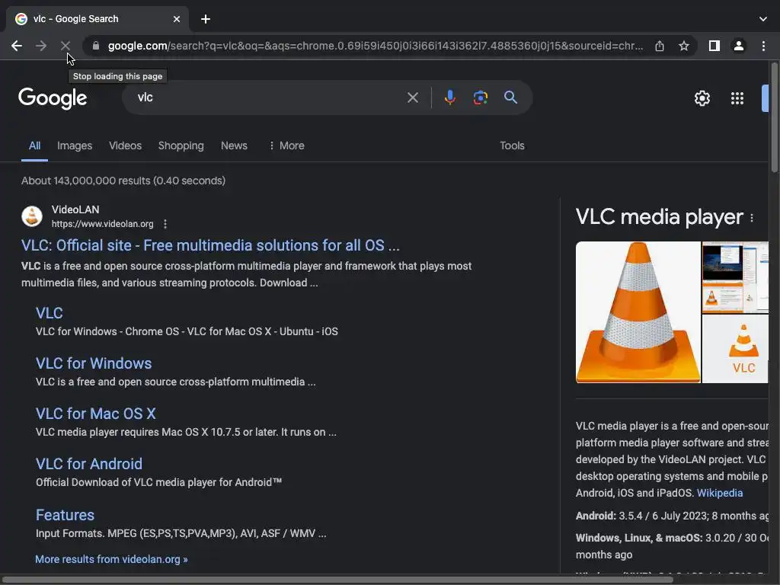Open the VideoLAN result options menu

(x=165, y=225)
